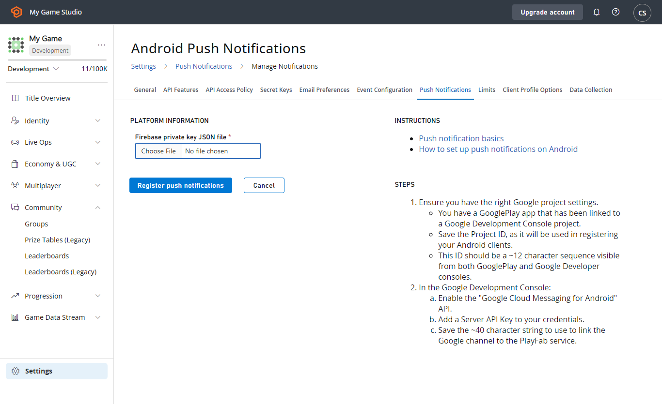Open the Event Configuration tab
The image size is (662, 404).
pos(385,90)
